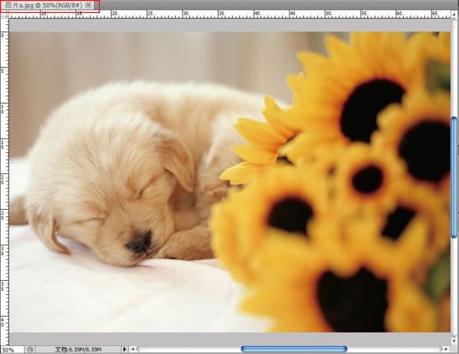Click the 30 mark on the horizontal ruler
The height and width of the screenshot is (354, 459).
click(x=186, y=14)
